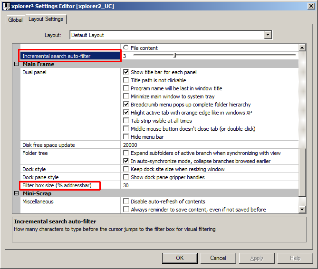Click the xplorer² app icon in title bar
Image resolution: width=318 pixels, height=269 pixels.
(x=6, y=6)
